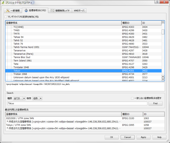170x143 pixels.
Task: Open the 情報検索レイヤ tab
Action: tap(60, 10)
